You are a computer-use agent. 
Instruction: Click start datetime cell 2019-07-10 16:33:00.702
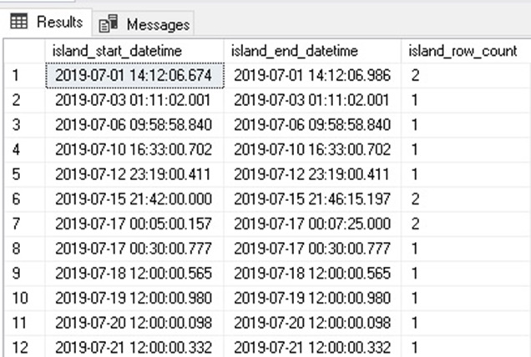click(134, 149)
